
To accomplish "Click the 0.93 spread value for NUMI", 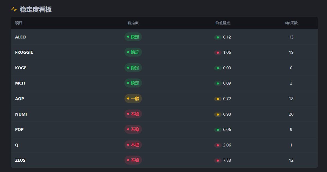I will [227, 114].
